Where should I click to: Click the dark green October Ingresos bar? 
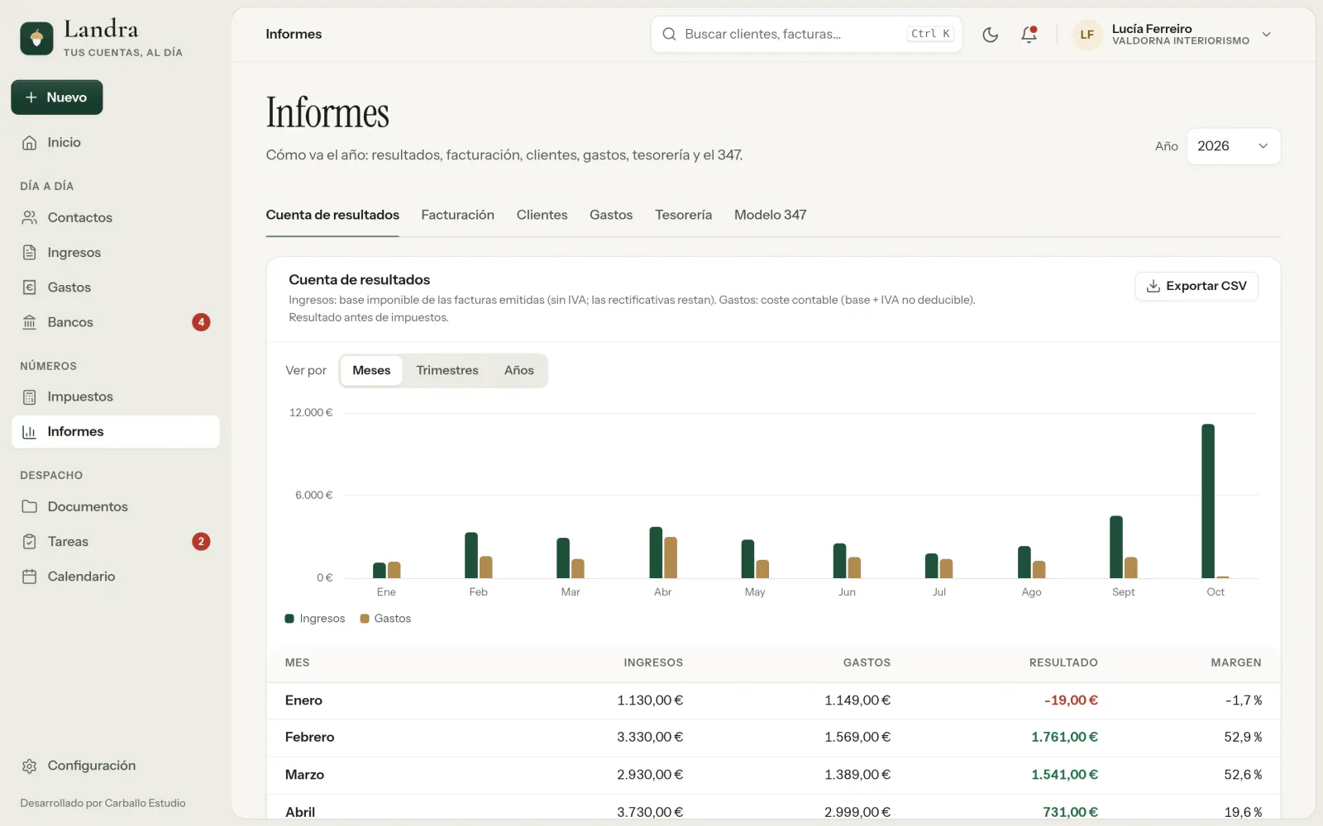pos(1208,501)
